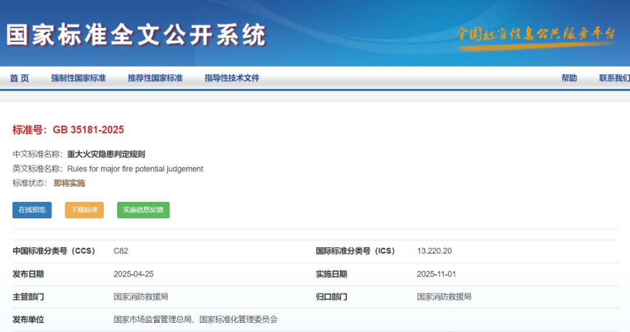Select 指导性技术文件 in the navigation bar
The width and height of the screenshot is (630, 332).
(x=232, y=78)
